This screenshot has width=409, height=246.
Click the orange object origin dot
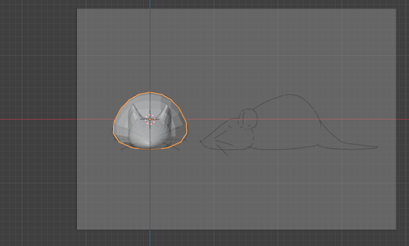pos(150,119)
